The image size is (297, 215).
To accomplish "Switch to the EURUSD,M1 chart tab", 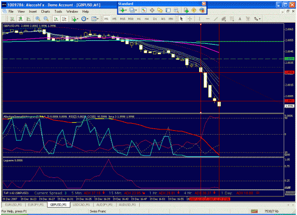I will point(13,205).
